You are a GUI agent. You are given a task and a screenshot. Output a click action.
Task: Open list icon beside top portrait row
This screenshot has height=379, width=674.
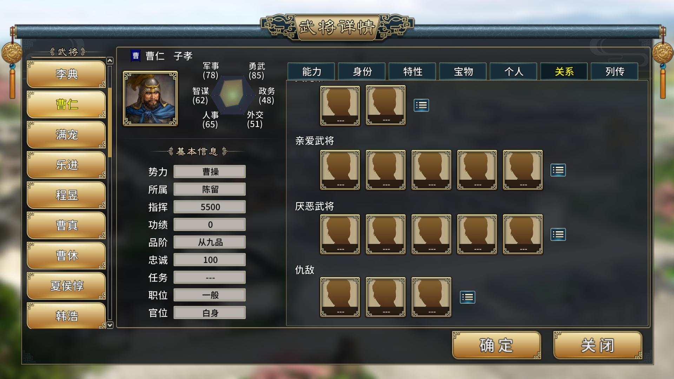coord(421,105)
